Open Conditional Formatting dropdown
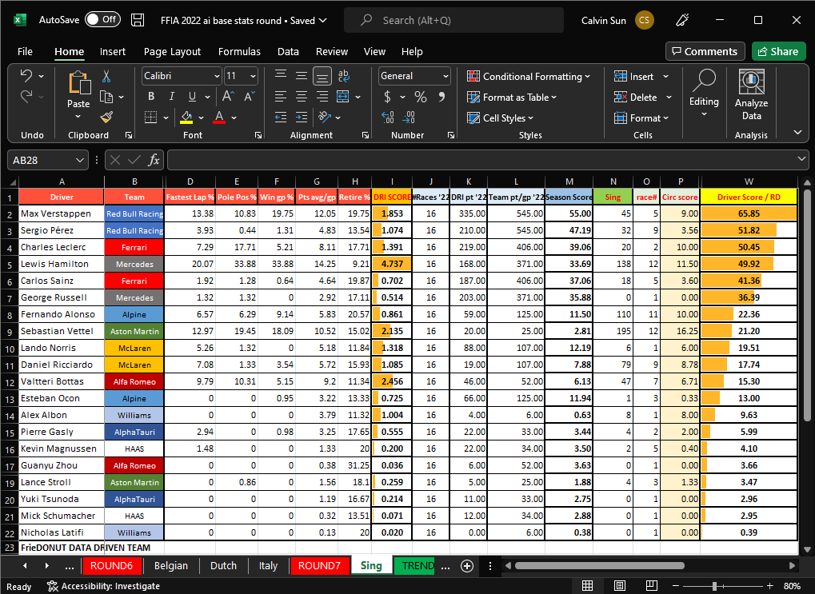Screen dimensions: 815x594 coord(529,77)
